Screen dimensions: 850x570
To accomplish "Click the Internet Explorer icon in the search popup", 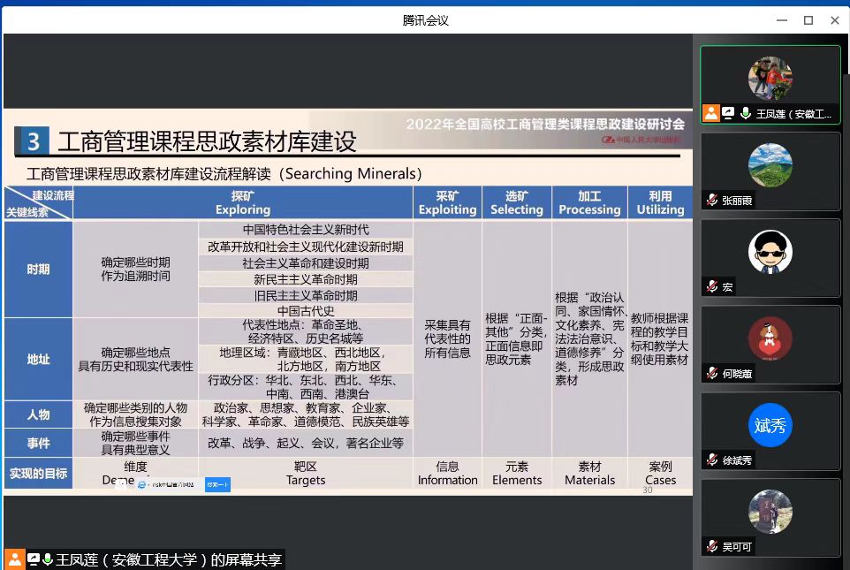I will 142,484.
